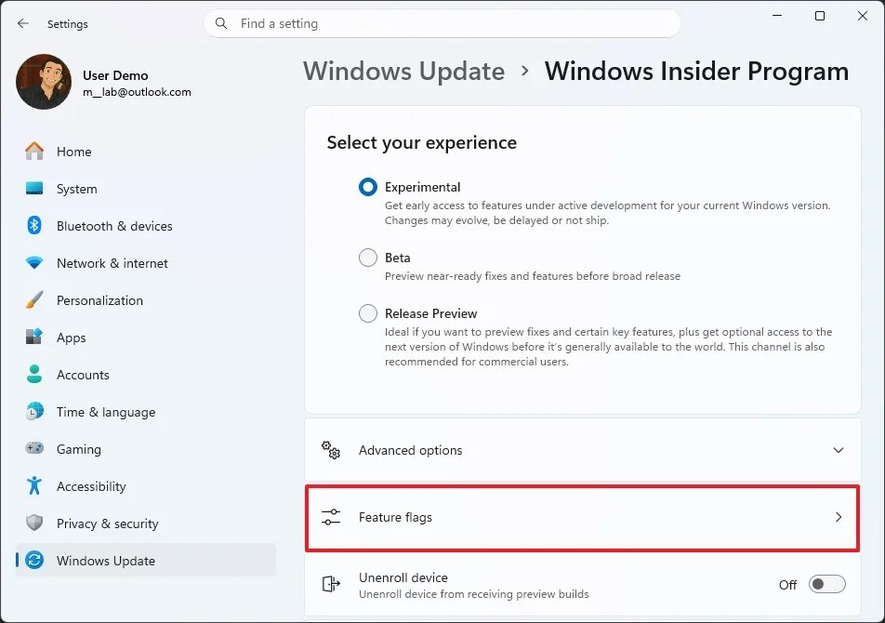This screenshot has width=885, height=623.
Task: Click the Accounts person icon
Action: (34, 374)
